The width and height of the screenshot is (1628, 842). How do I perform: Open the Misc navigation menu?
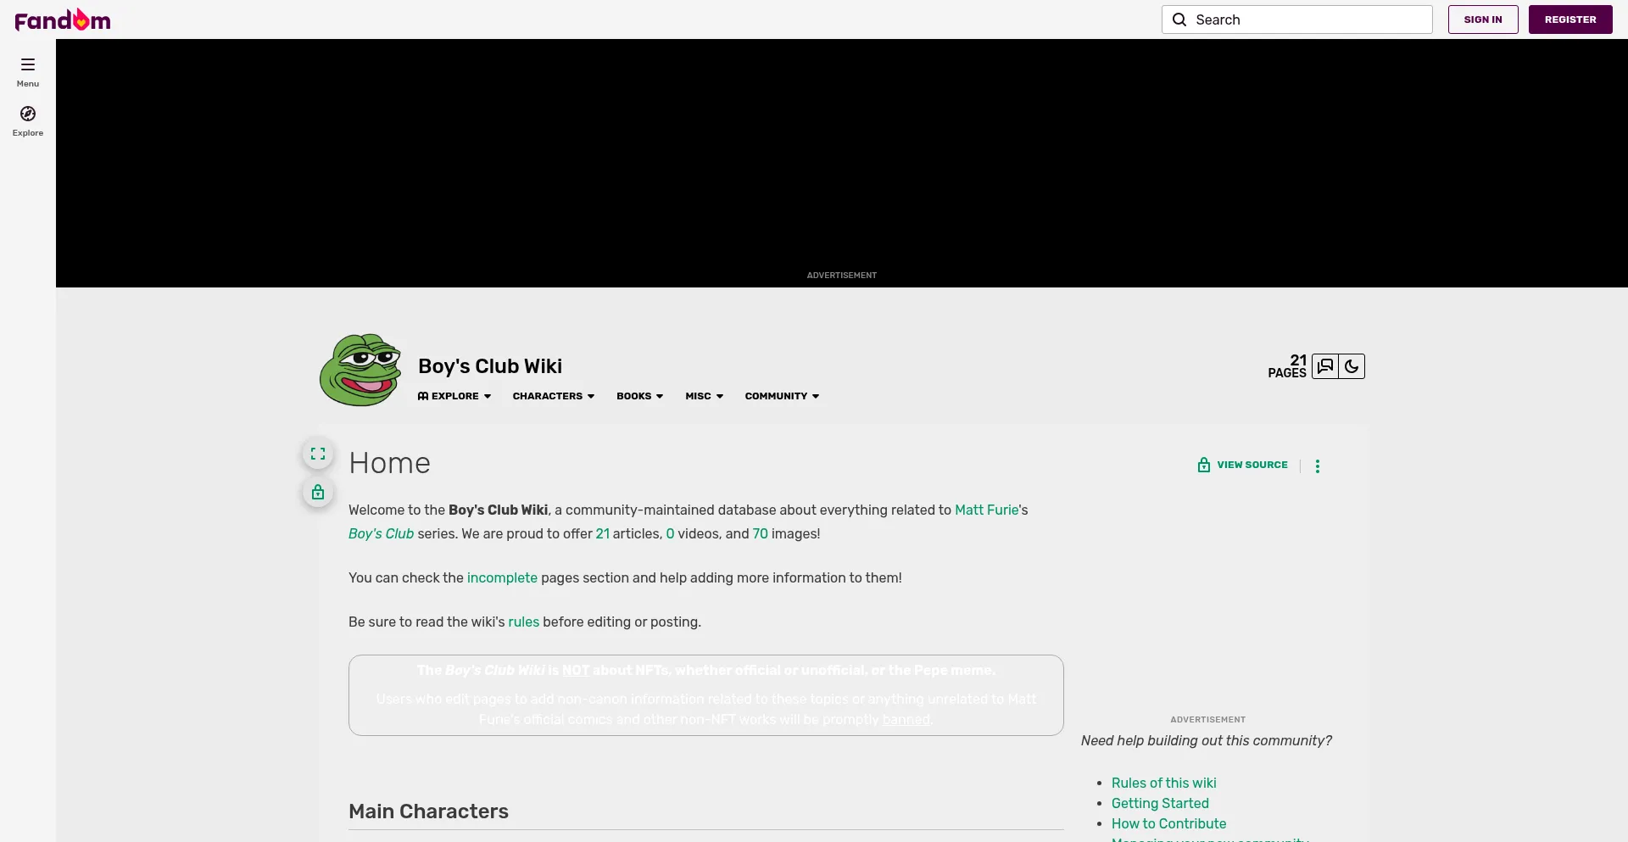[x=704, y=396]
